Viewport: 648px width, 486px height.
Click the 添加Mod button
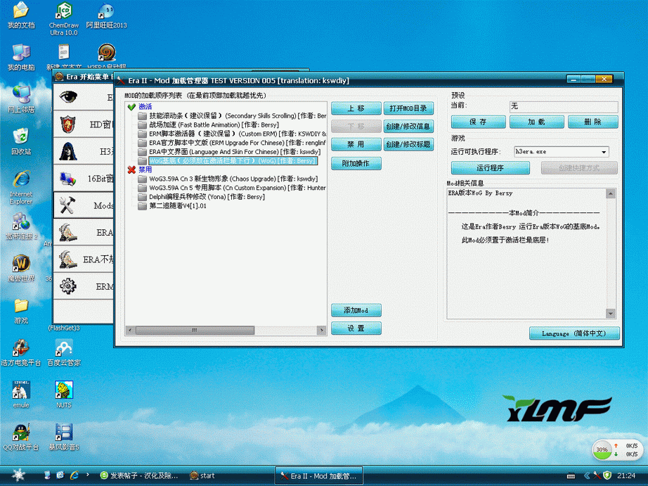[356, 310]
